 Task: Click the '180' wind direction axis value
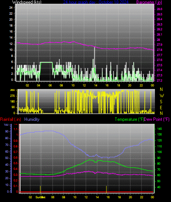click(x=12, y=101)
